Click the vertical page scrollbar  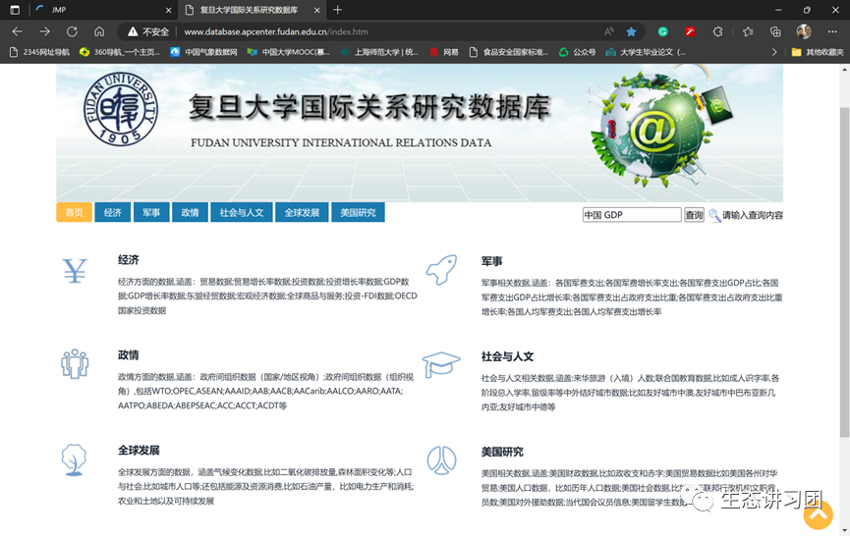[844, 272]
